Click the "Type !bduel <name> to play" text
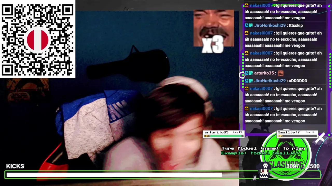The width and height of the screenshot is (332, 186). tap(263, 148)
